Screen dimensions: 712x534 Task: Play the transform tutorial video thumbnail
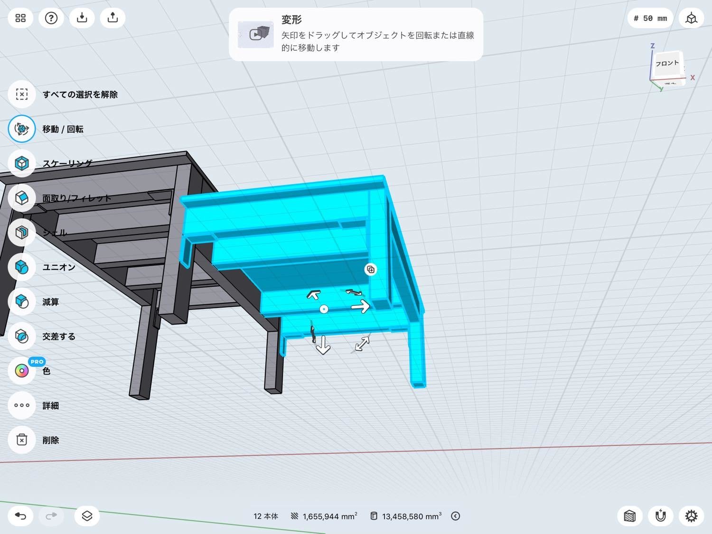256,34
